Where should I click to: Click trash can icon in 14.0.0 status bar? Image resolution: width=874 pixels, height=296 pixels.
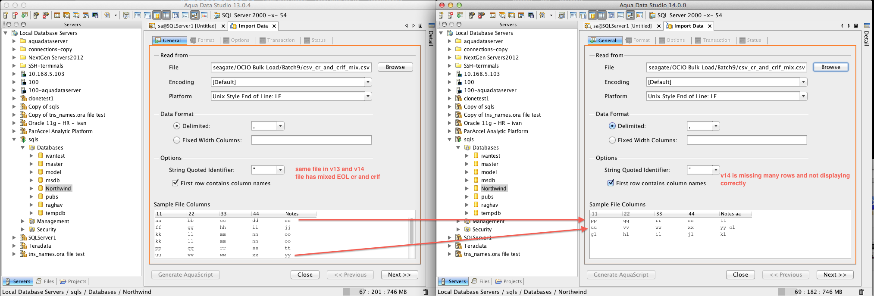tap(861, 292)
